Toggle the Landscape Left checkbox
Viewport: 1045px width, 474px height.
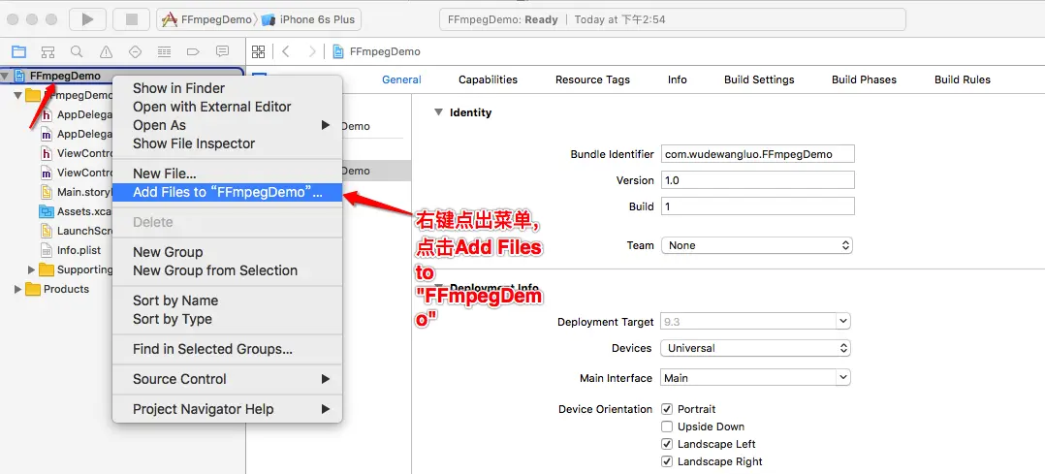tap(667, 444)
